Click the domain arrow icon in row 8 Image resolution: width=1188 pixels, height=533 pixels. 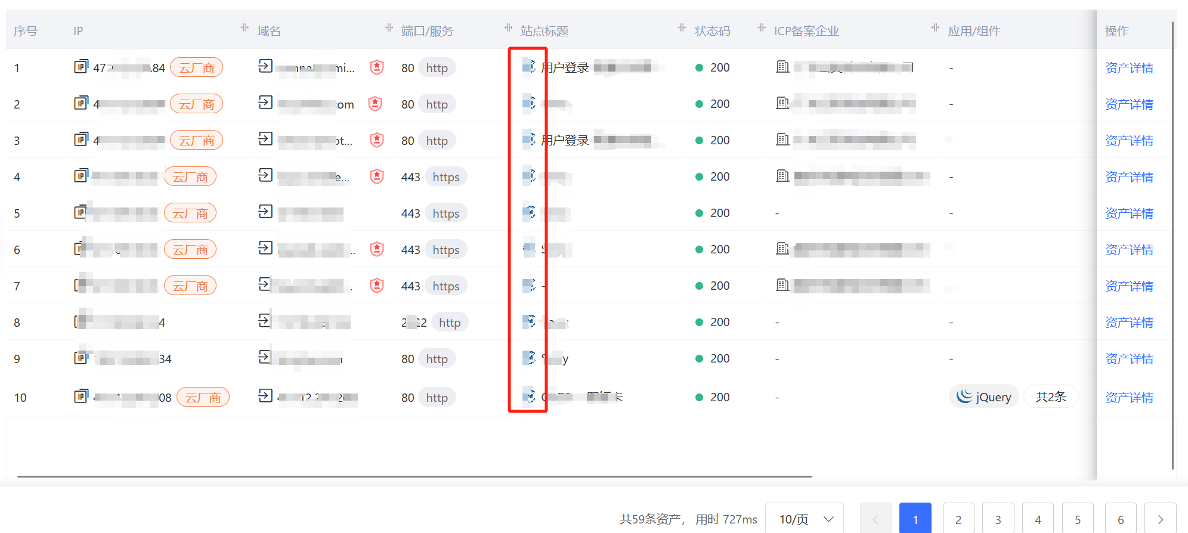[265, 320]
